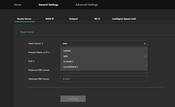The image size is (175, 107).
Task: Open General Settings in the top navigation
Action: pyautogui.click(x=48, y=5)
